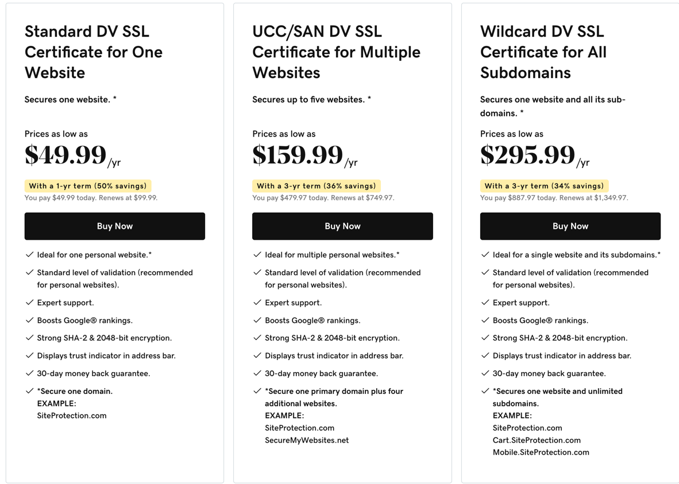This screenshot has width=679, height=484.
Task: Click 'Wildcard DV SSL Certificate for All Subdomains' heading
Action: [x=543, y=52]
